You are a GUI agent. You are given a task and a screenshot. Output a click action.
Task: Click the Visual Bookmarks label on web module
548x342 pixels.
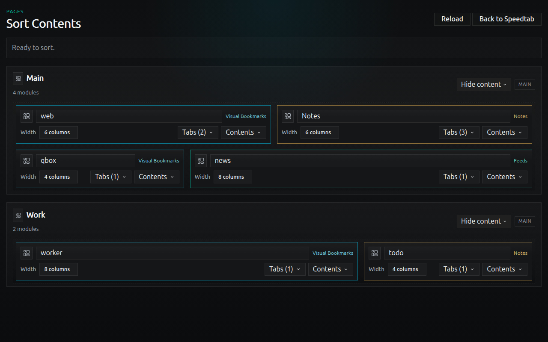click(246, 116)
